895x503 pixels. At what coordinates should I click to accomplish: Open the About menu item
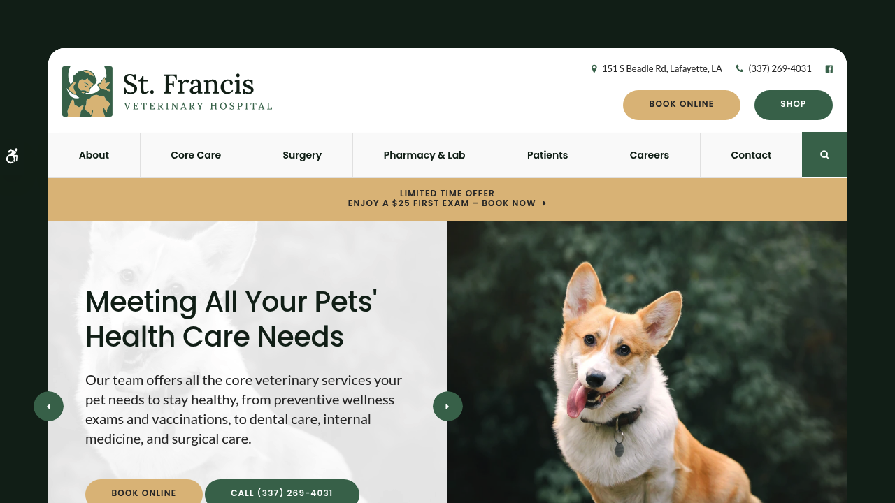pos(94,155)
